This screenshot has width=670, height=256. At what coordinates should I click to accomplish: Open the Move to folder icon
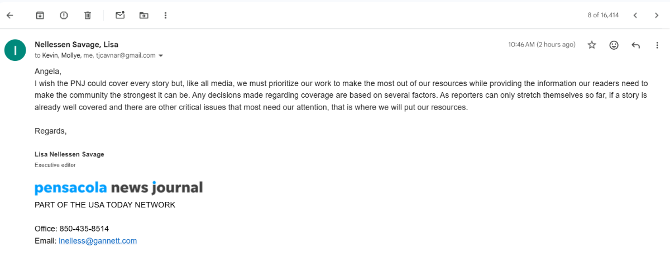pos(144,15)
